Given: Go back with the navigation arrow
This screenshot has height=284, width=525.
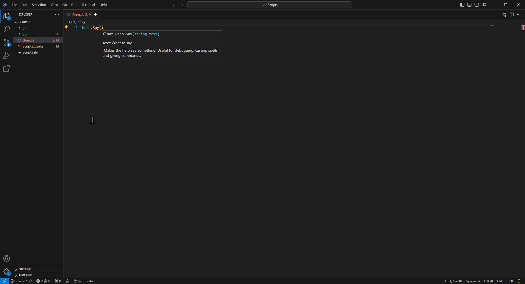Looking at the screenshot, I should [x=174, y=5].
